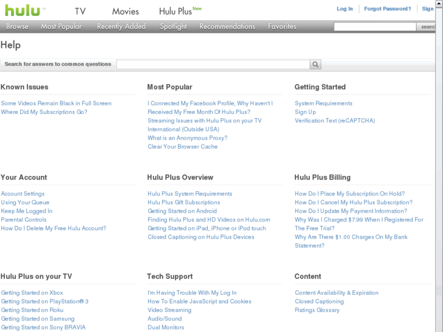This screenshot has width=443, height=332.
Task: Open Closed Captioning on Hulu Plus Devices
Action: point(201,237)
